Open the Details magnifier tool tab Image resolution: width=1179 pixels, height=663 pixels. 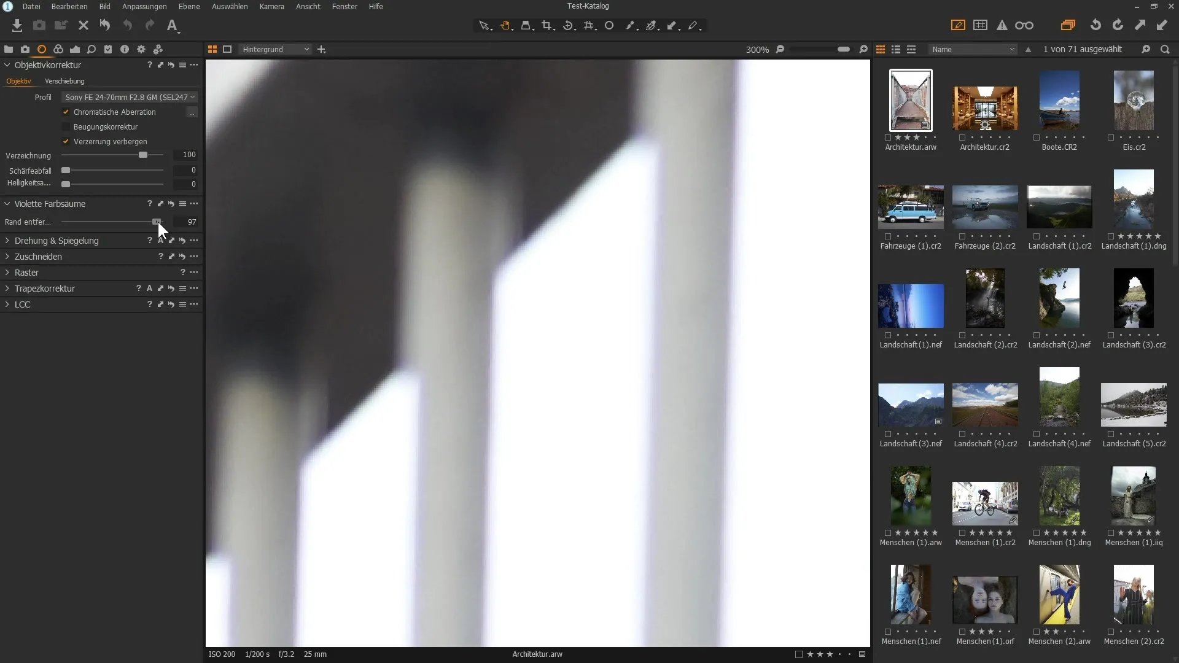pos(91,49)
